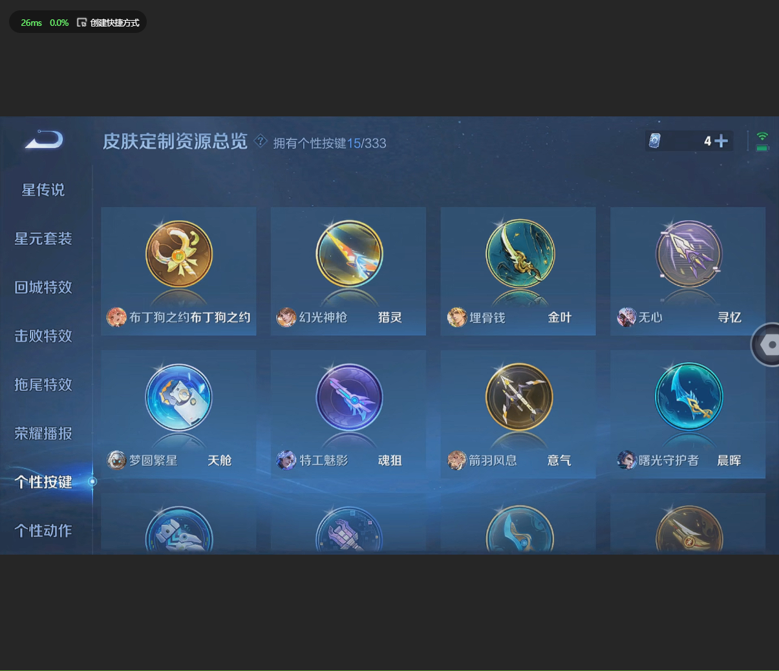Select the 魂狙 custom key for 特工魅影
This screenshot has height=671, width=779.
pos(348,398)
